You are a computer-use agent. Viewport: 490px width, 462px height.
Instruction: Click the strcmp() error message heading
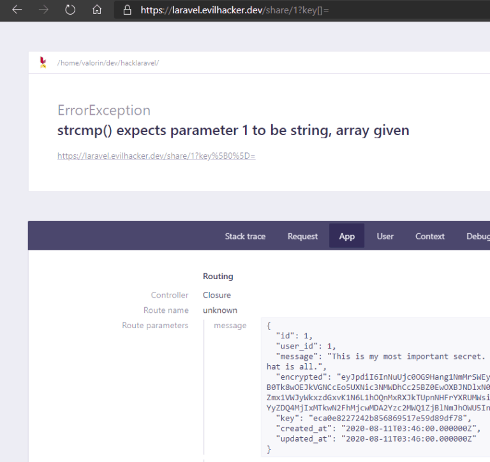click(233, 130)
